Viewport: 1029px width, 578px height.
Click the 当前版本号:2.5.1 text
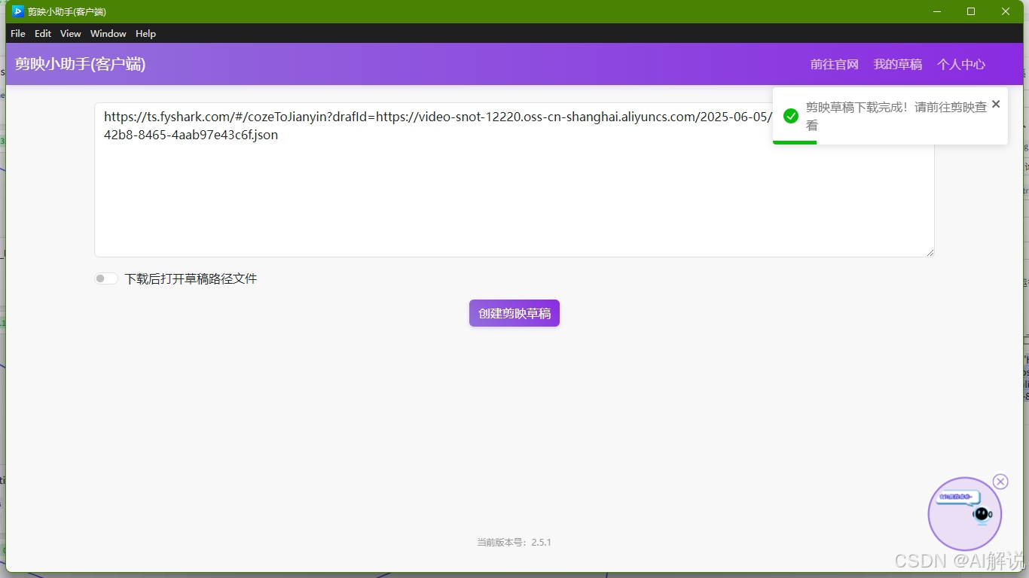(x=514, y=543)
